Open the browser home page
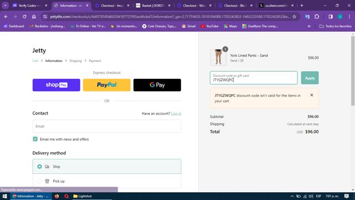The width and height of the screenshot is (355, 200). tap(34, 17)
